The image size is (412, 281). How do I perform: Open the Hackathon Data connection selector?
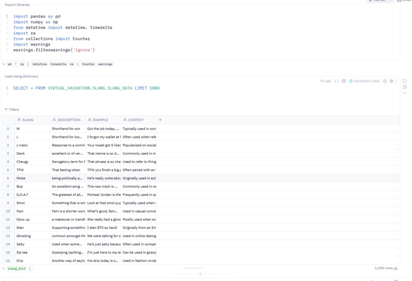coord(364,81)
